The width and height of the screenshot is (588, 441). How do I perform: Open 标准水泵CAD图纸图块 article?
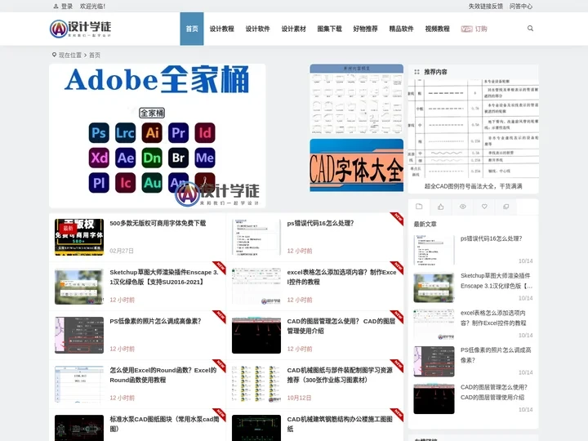[x=164, y=424]
